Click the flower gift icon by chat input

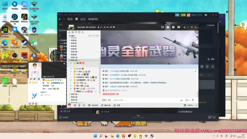pyautogui.click(x=193, y=100)
